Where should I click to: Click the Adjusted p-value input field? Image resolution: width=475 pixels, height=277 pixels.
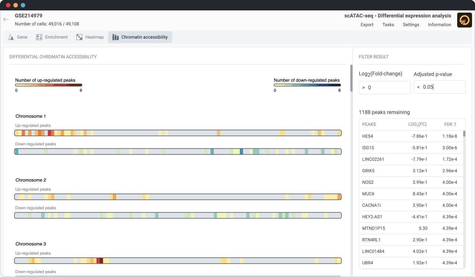439,87
